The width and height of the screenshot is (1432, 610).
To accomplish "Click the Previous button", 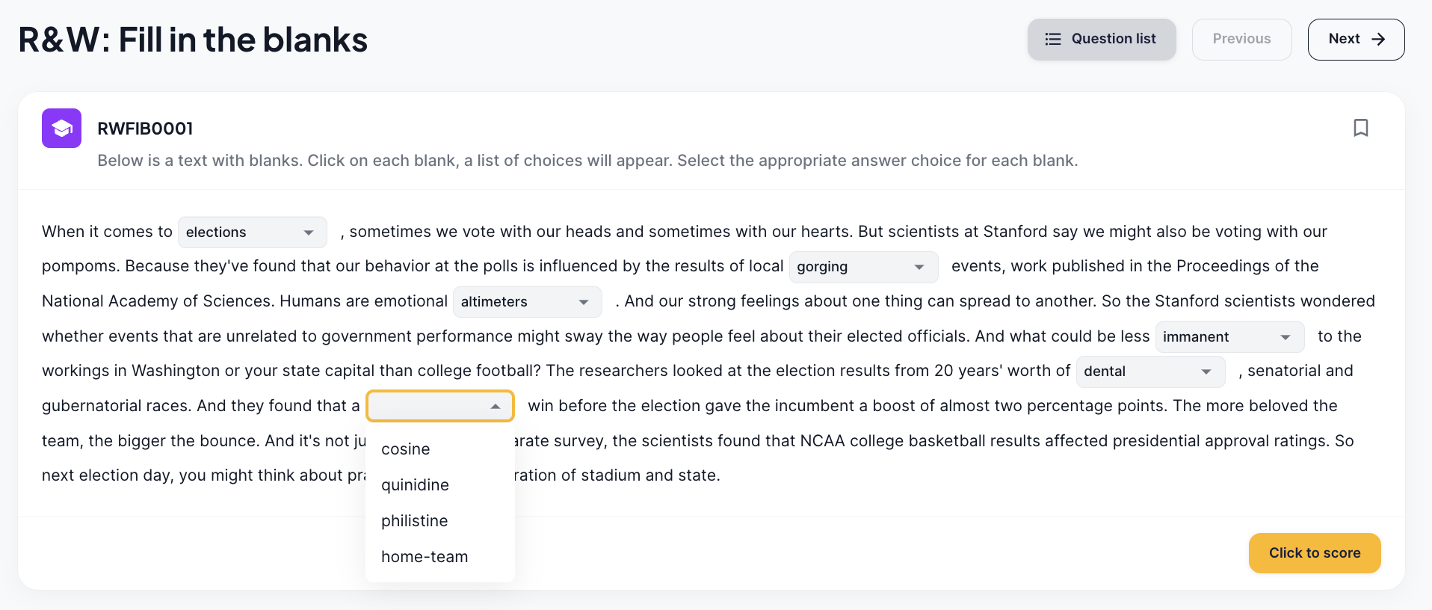I will tap(1241, 40).
